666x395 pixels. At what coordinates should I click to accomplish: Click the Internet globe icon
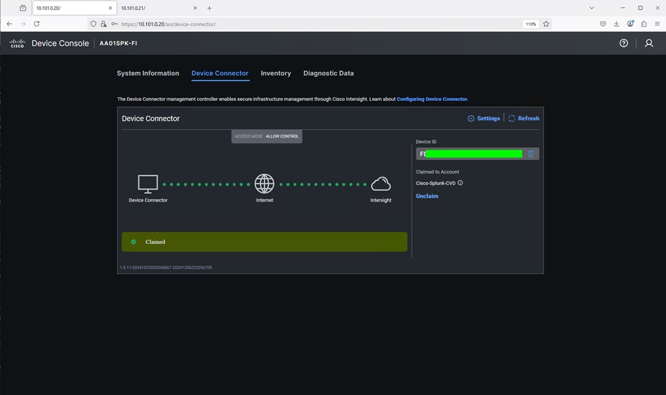pos(264,184)
